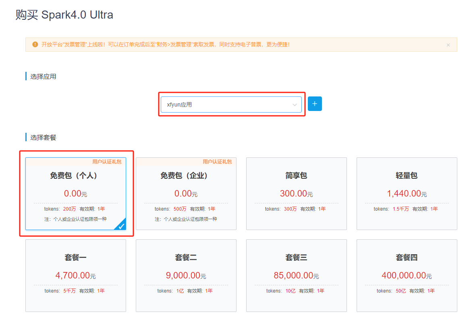Click the 选择套餐 section heading
This screenshot has width=469, height=318.
click(x=43, y=137)
